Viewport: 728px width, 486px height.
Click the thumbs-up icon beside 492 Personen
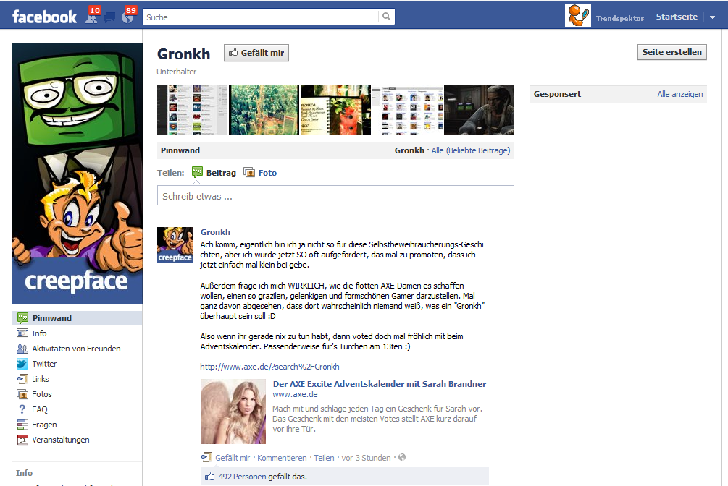[210, 477]
